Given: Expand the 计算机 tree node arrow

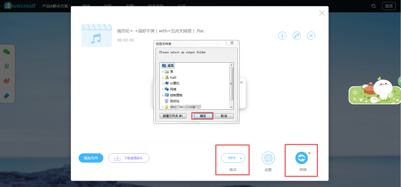Looking at the screenshot, I should click(163, 83).
